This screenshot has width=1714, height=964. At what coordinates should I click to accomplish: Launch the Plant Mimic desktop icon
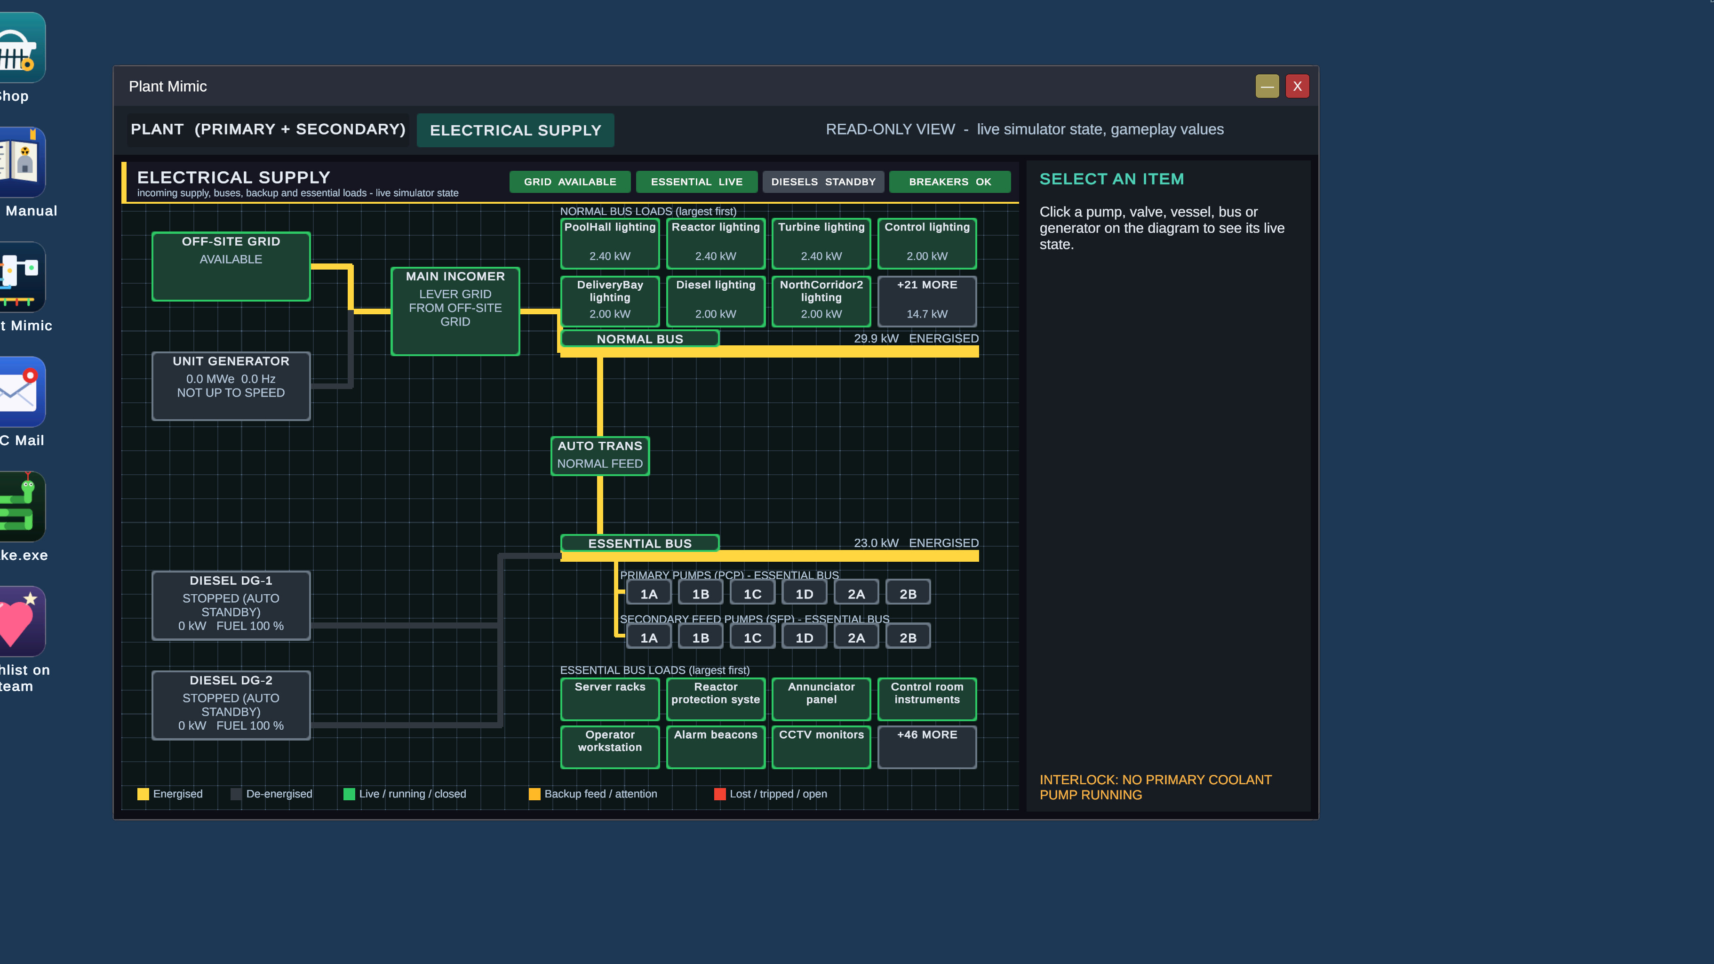pos(22,278)
